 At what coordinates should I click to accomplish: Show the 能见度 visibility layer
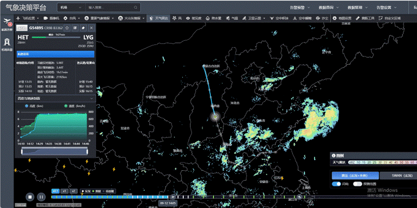[x=194, y=18]
